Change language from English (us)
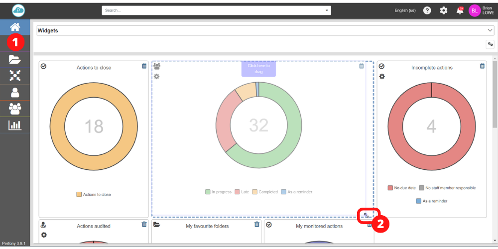This screenshot has width=498, height=249. [x=405, y=10]
